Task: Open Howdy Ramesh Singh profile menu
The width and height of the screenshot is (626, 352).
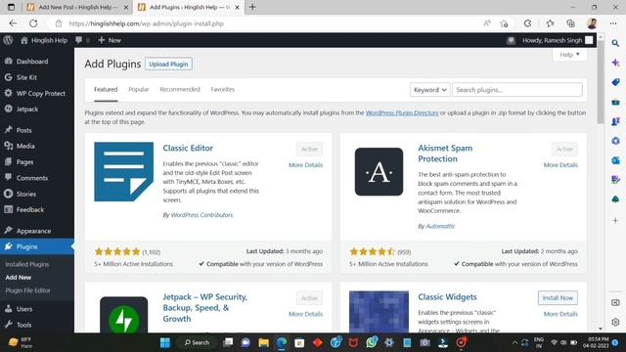Action: (x=558, y=40)
